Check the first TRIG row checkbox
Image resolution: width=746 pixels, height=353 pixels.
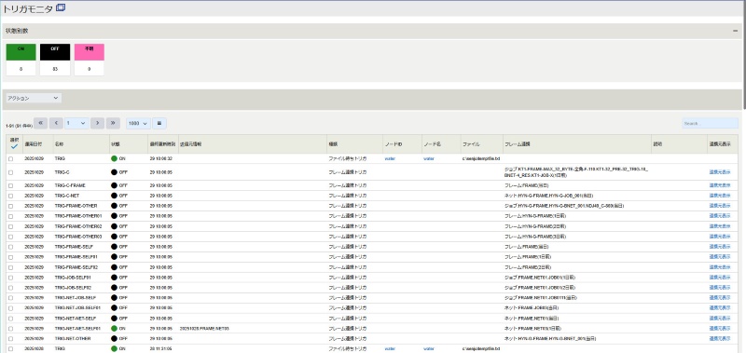click(x=11, y=158)
